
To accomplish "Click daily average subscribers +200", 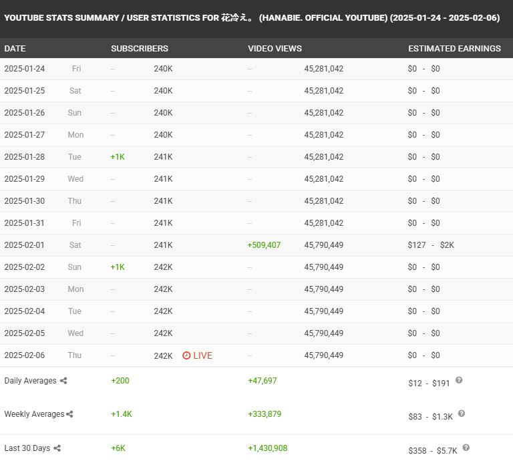I will pos(120,381).
